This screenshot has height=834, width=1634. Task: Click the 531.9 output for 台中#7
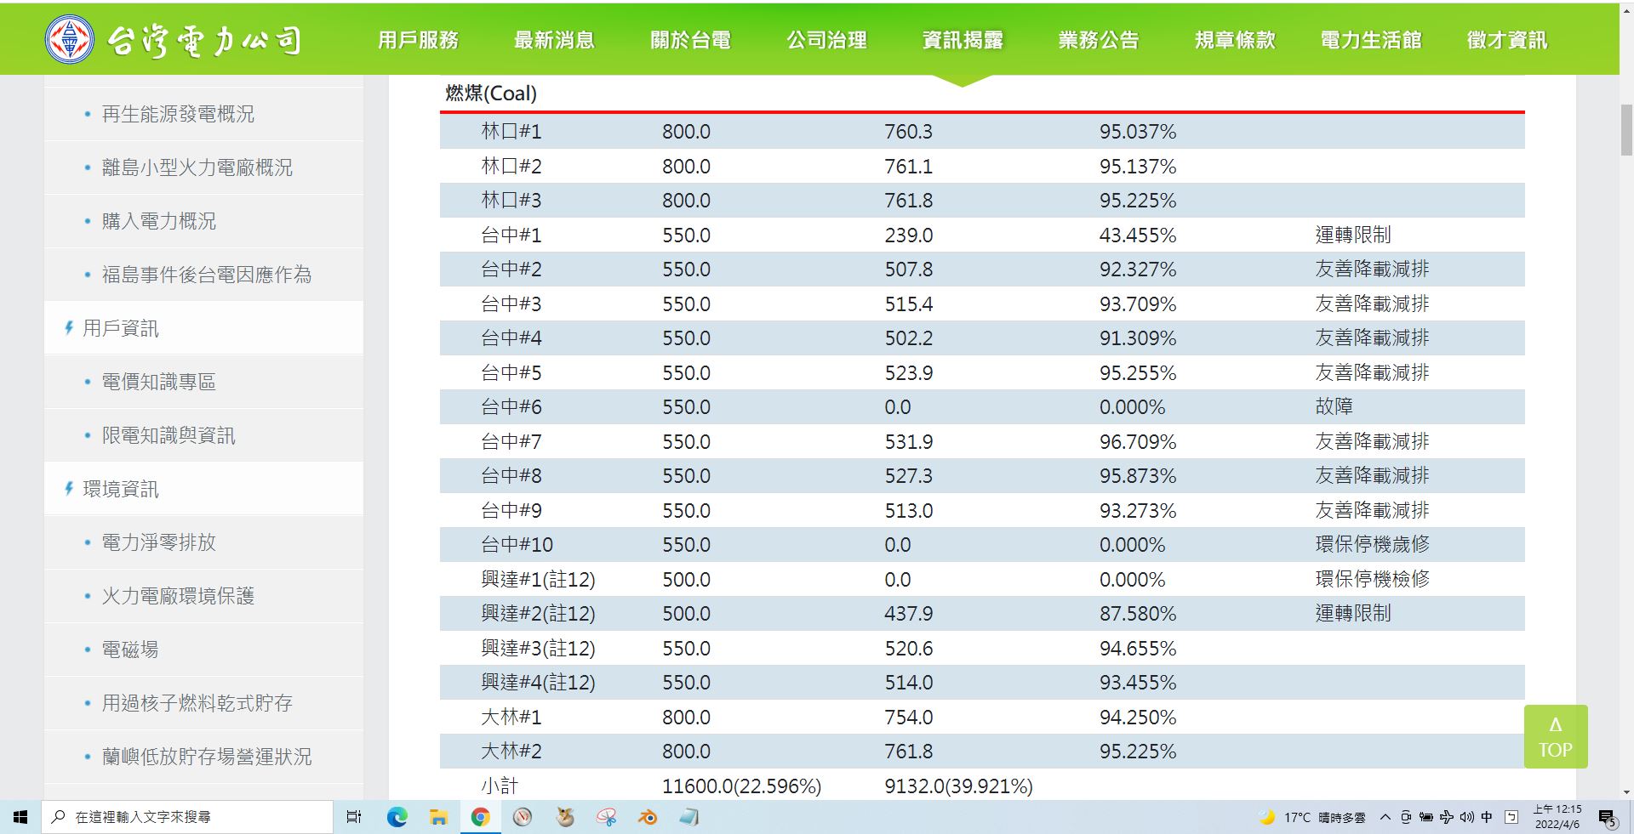(x=909, y=442)
